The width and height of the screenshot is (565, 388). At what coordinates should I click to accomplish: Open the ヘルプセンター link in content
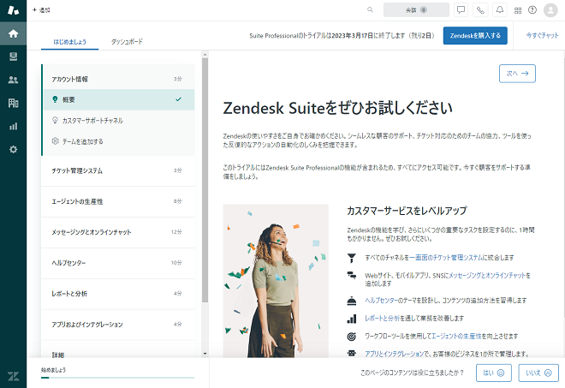pyautogui.click(x=381, y=301)
